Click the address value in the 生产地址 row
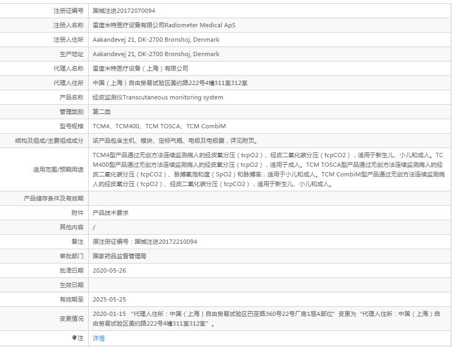Viewport: 452px width, 348px height. [156, 54]
